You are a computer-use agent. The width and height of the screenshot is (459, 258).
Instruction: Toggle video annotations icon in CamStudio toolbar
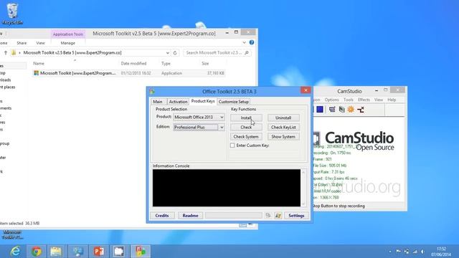pos(341,110)
